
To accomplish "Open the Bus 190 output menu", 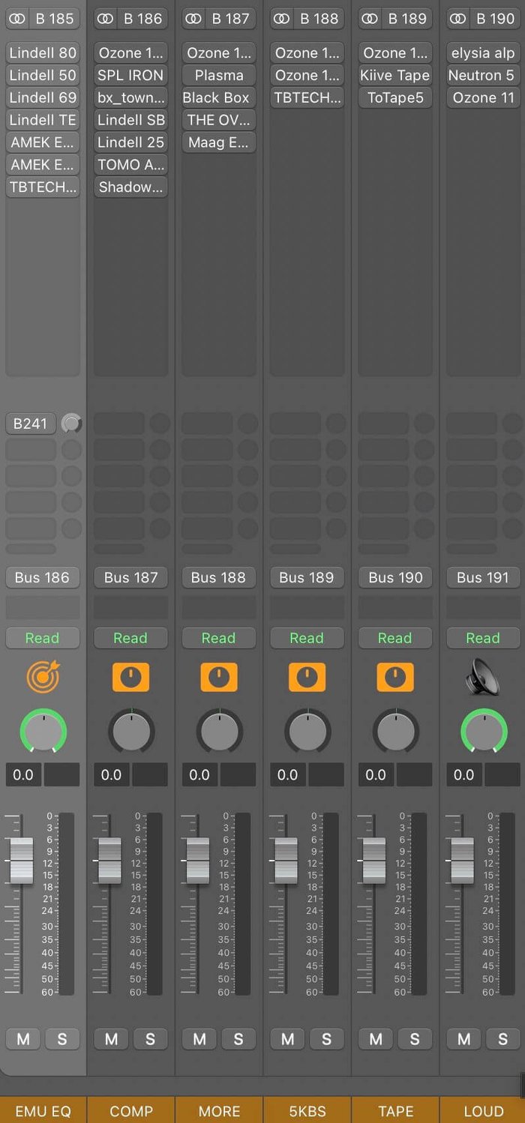I will [x=395, y=577].
